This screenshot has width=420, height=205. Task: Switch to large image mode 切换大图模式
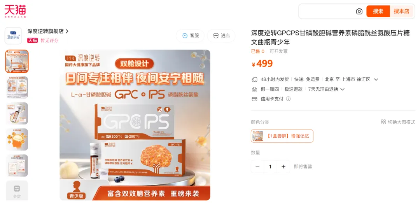coord(398,122)
